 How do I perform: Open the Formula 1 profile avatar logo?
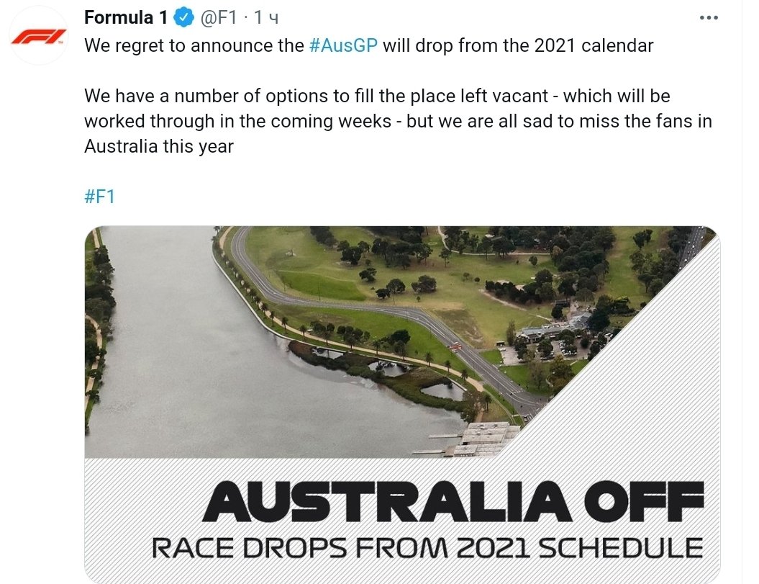point(39,36)
